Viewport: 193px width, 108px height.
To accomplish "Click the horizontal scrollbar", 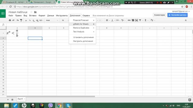I will [x=51, y=97].
